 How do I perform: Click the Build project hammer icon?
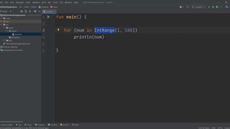188,7
